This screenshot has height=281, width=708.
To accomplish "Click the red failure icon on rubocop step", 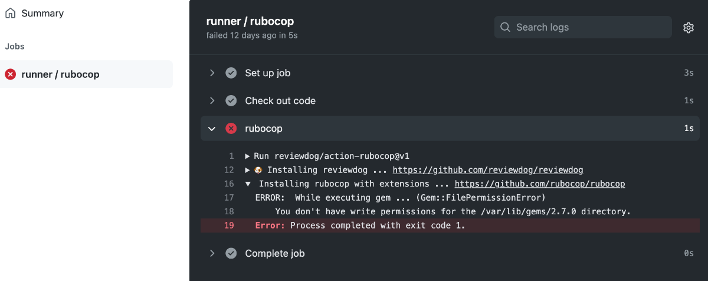I will (231, 129).
